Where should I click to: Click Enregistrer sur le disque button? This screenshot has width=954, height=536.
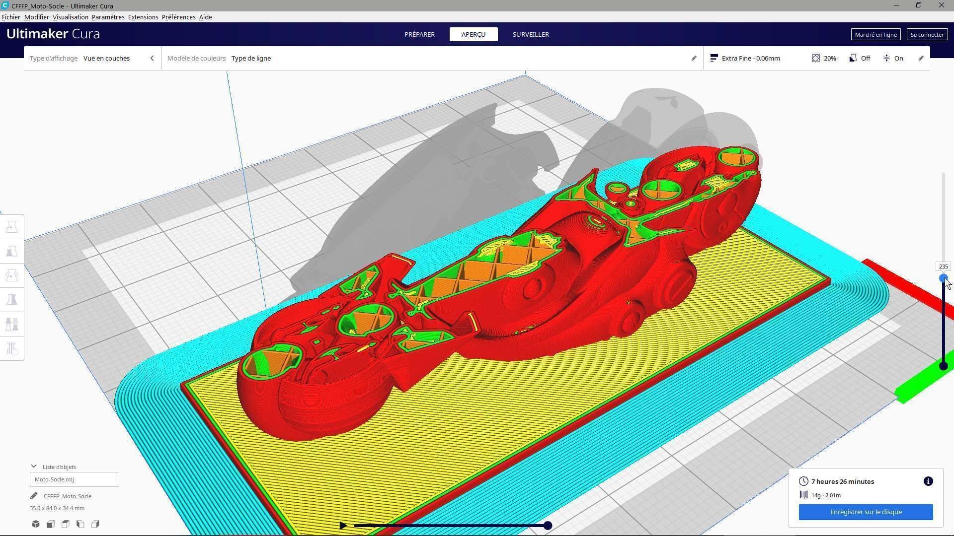tap(866, 512)
